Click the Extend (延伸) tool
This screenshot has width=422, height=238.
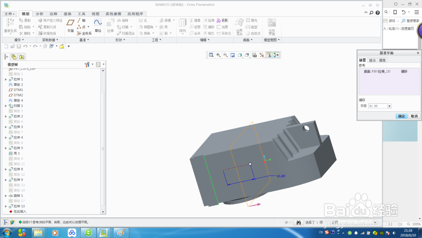209,20
